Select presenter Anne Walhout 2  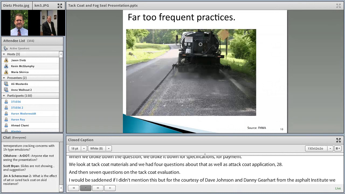[x=21, y=90]
